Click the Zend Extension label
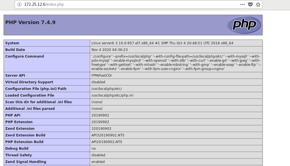 [x=20, y=129]
